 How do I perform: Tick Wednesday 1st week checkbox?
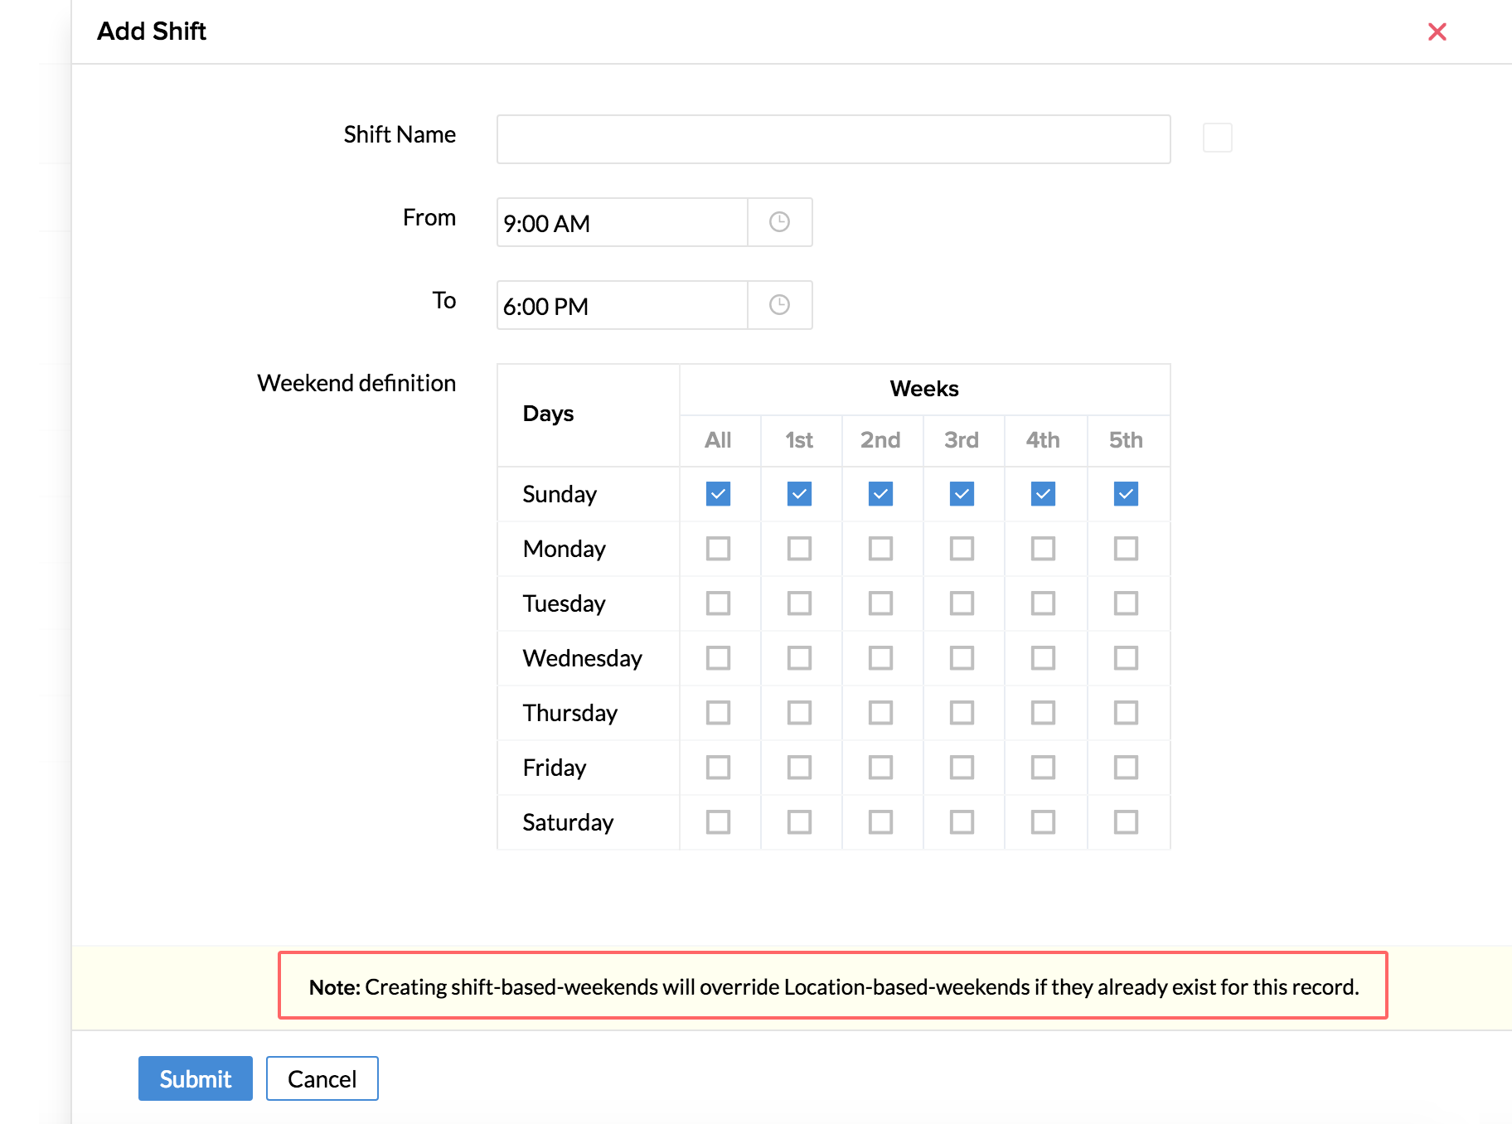pyautogui.click(x=799, y=658)
